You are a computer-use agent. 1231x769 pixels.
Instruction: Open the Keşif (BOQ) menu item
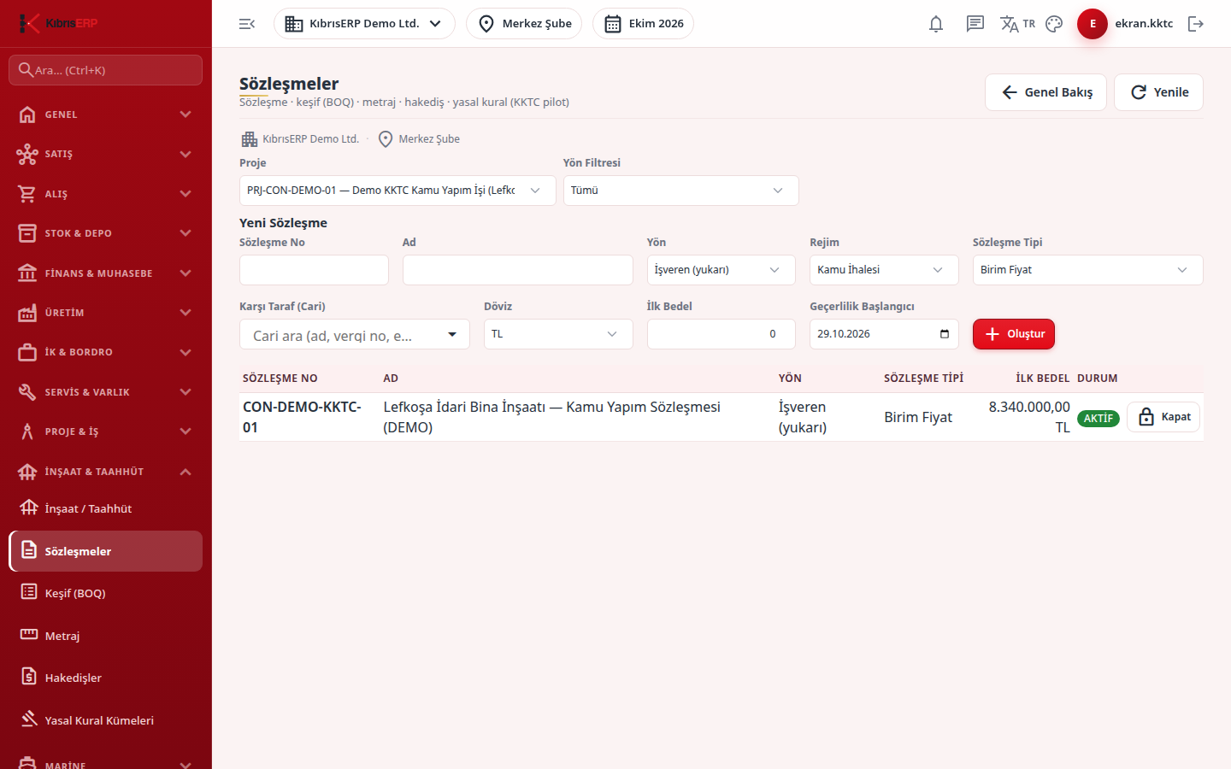pyautogui.click(x=106, y=593)
